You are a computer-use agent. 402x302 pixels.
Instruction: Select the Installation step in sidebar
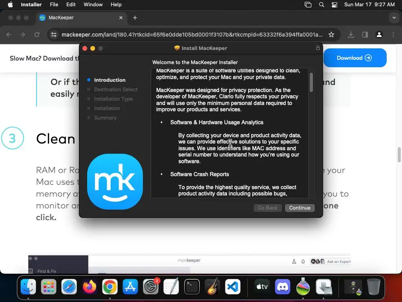click(x=107, y=109)
